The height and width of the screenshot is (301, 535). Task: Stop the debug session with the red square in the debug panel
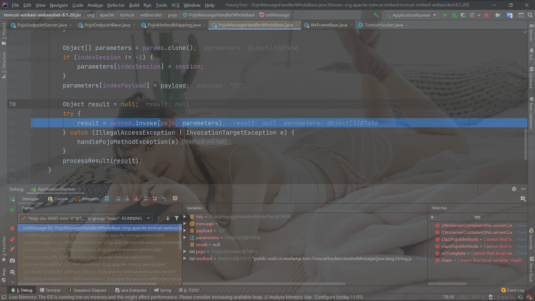[x=12, y=228]
